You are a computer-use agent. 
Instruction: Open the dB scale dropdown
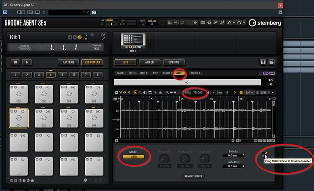[116, 99]
